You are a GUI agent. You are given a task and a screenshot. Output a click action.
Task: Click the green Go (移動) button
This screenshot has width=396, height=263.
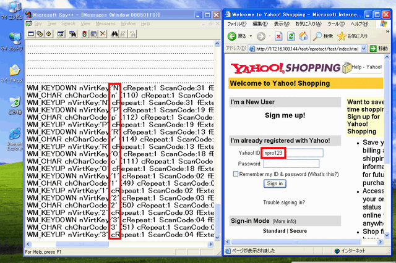tap(379, 49)
